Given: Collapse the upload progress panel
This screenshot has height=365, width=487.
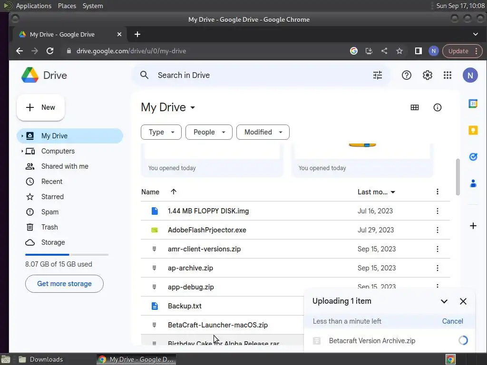Looking at the screenshot, I should click(x=444, y=301).
